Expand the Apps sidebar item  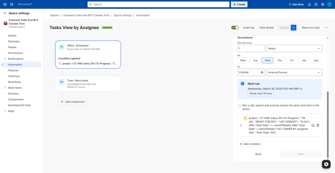click(5, 111)
